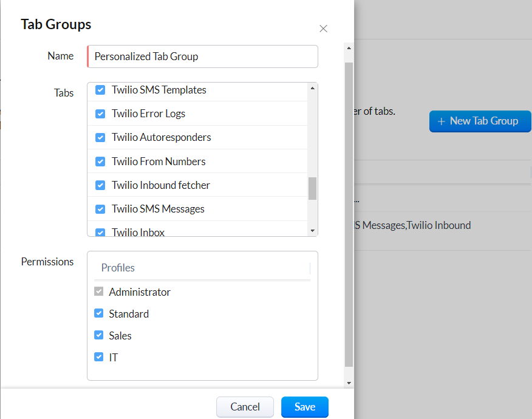532x419 pixels.
Task: Click the Standard profile label
Action: coord(129,314)
